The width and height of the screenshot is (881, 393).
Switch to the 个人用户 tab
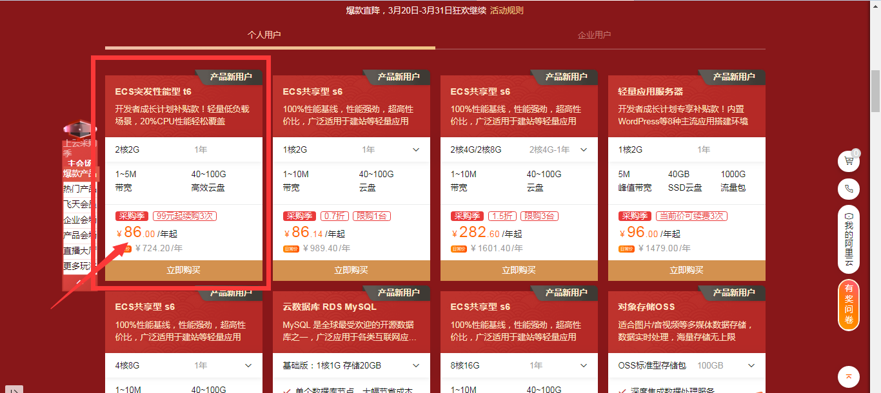click(x=264, y=35)
